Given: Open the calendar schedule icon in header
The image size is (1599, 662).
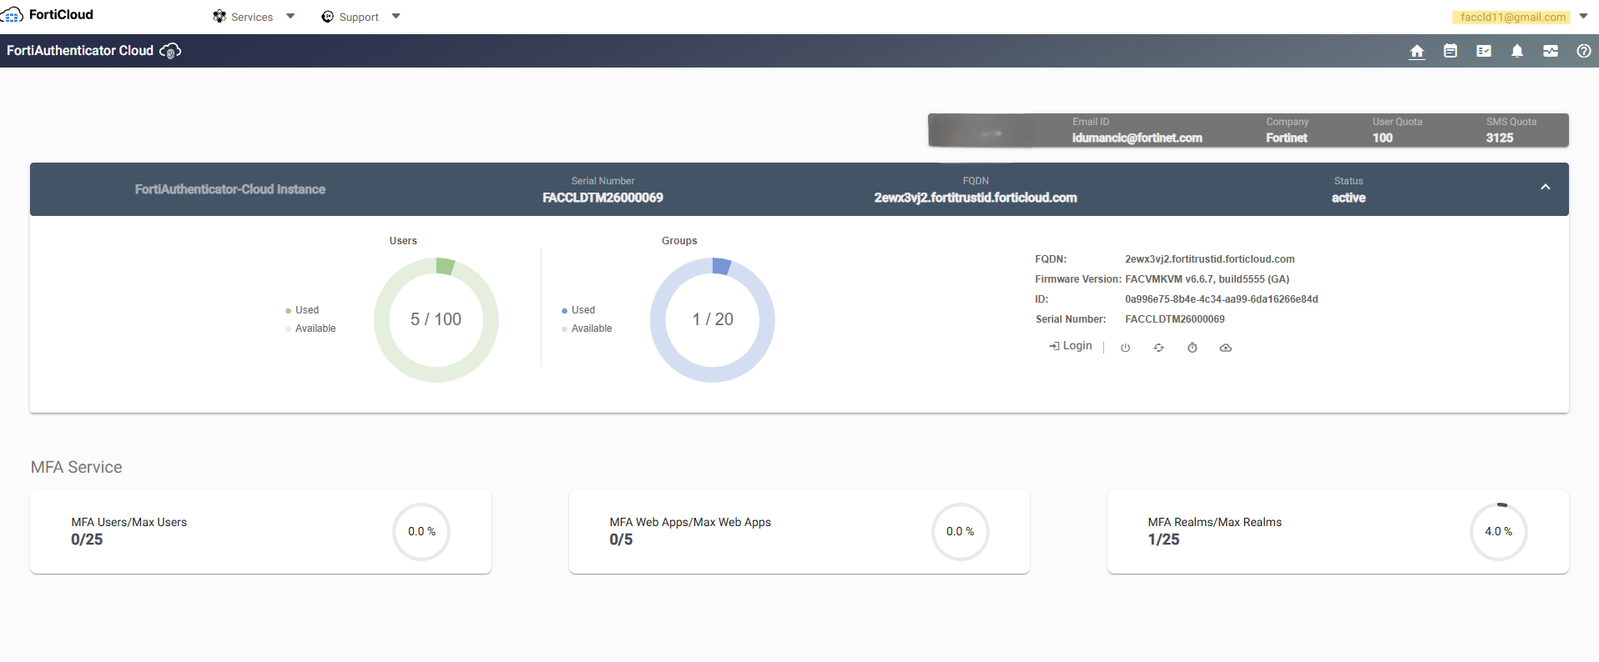Looking at the screenshot, I should 1450,51.
